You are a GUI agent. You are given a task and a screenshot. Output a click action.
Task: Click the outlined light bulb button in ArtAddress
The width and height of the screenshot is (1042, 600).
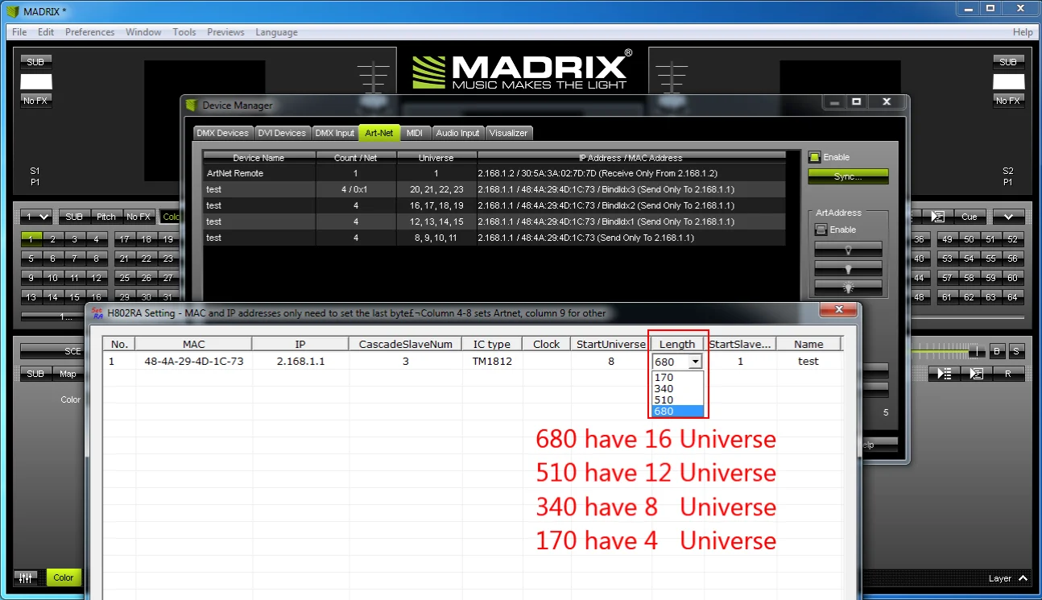pyautogui.click(x=848, y=250)
